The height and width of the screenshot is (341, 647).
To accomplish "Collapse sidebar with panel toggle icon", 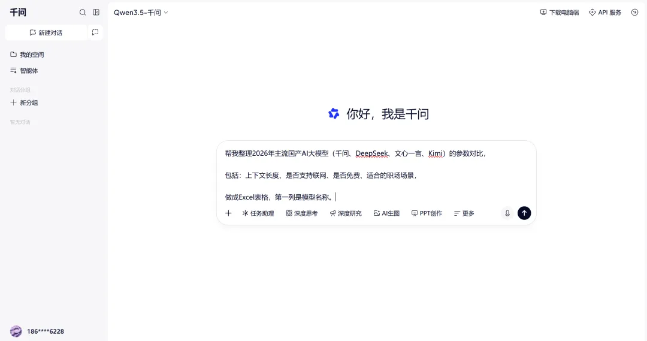I will [x=96, y=13].
